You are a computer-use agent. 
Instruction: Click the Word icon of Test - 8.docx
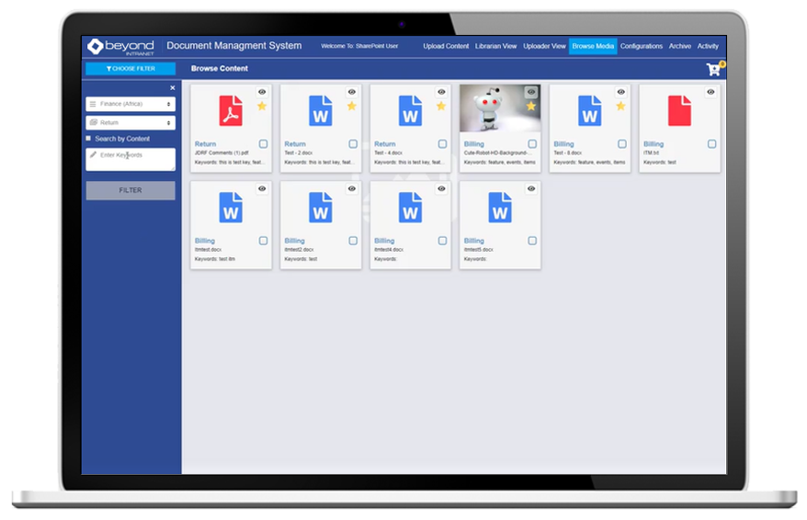pyautogui.click(x=589, y=110)
